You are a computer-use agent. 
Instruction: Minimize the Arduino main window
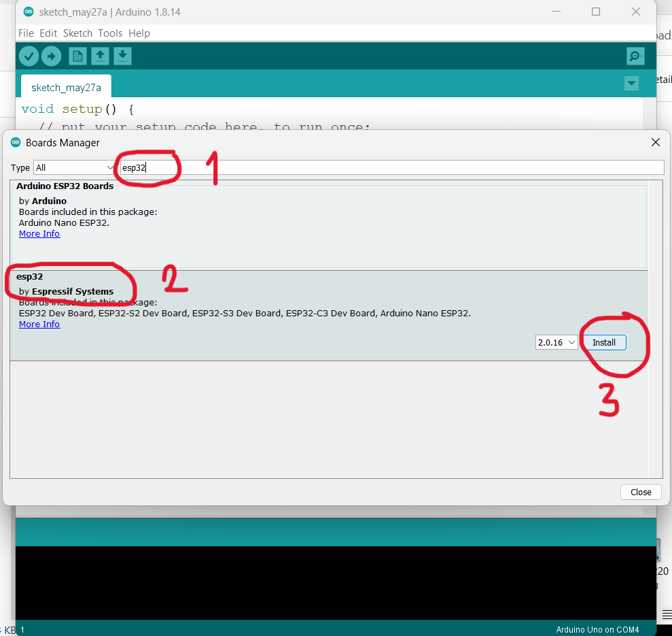coord(556,12)
